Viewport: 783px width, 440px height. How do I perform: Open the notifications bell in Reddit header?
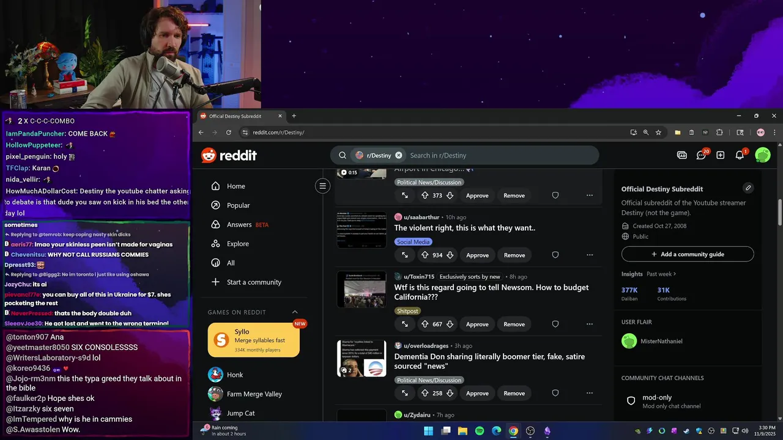[740, 155]
